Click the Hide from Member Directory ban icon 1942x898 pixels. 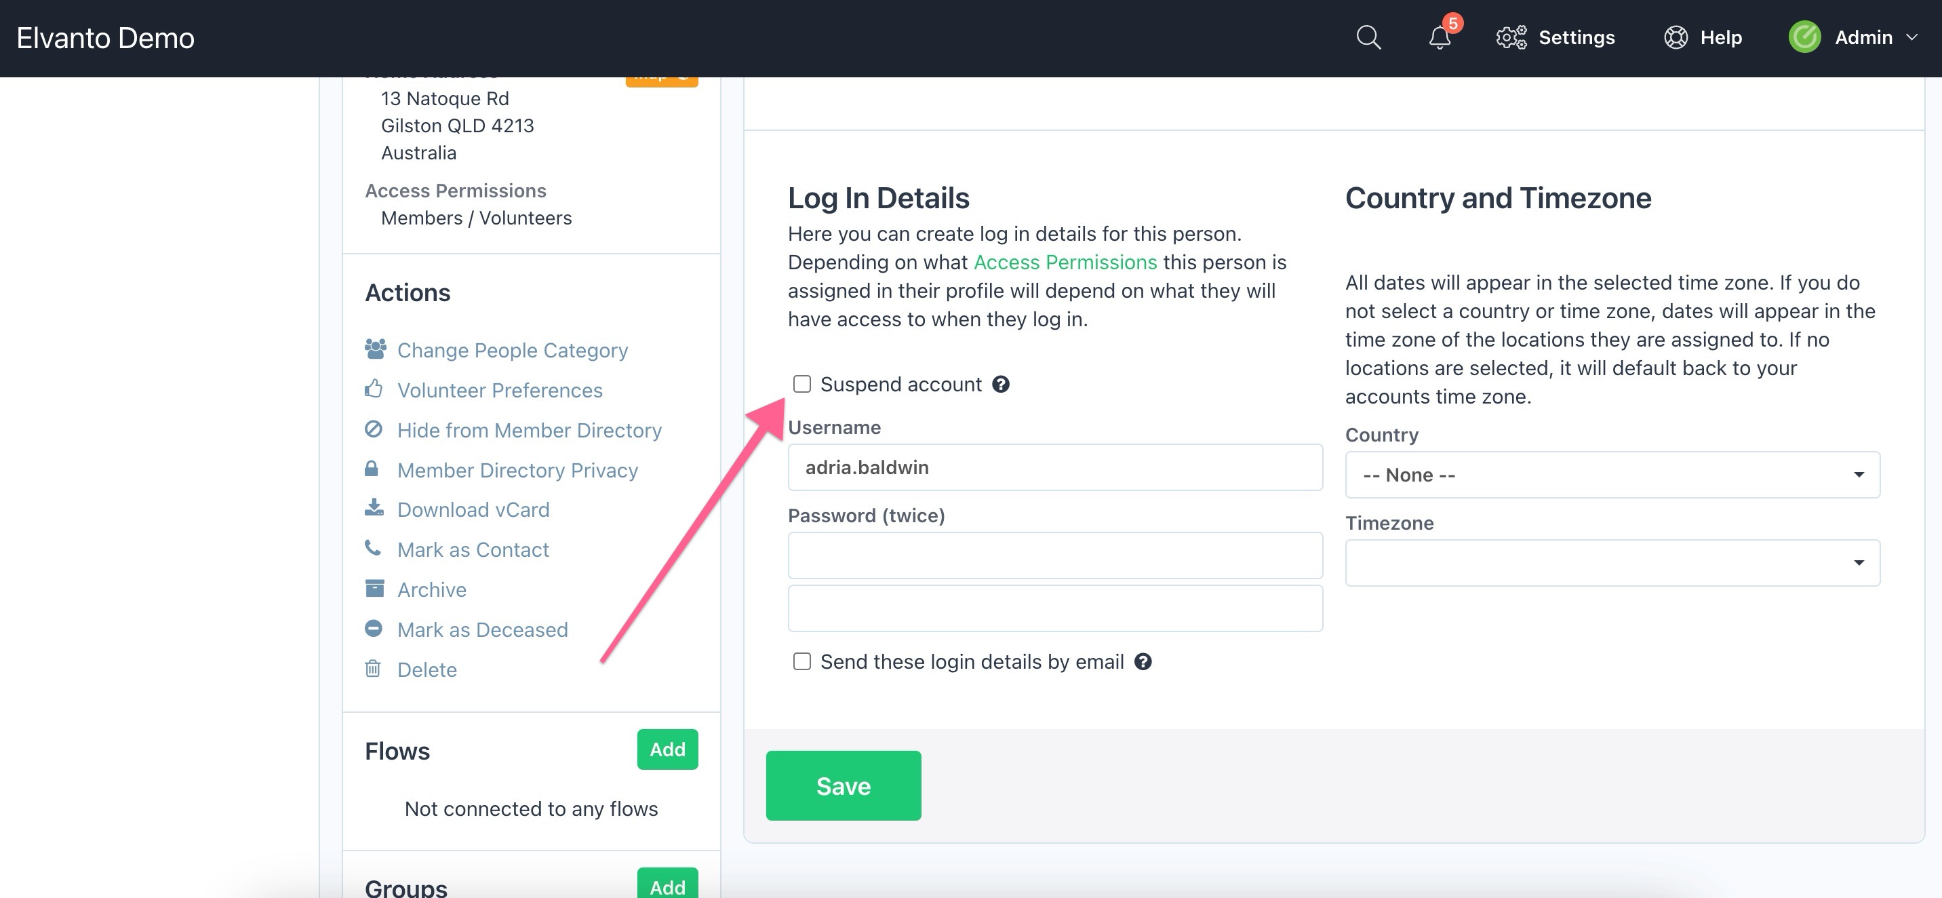coord(373,429)
